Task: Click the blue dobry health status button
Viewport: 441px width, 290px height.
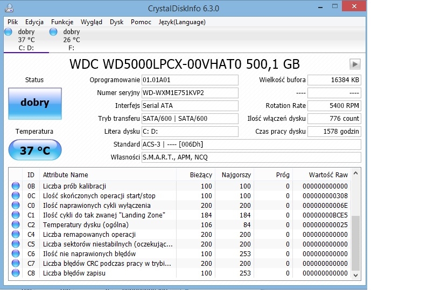Action: click(35, 104)
